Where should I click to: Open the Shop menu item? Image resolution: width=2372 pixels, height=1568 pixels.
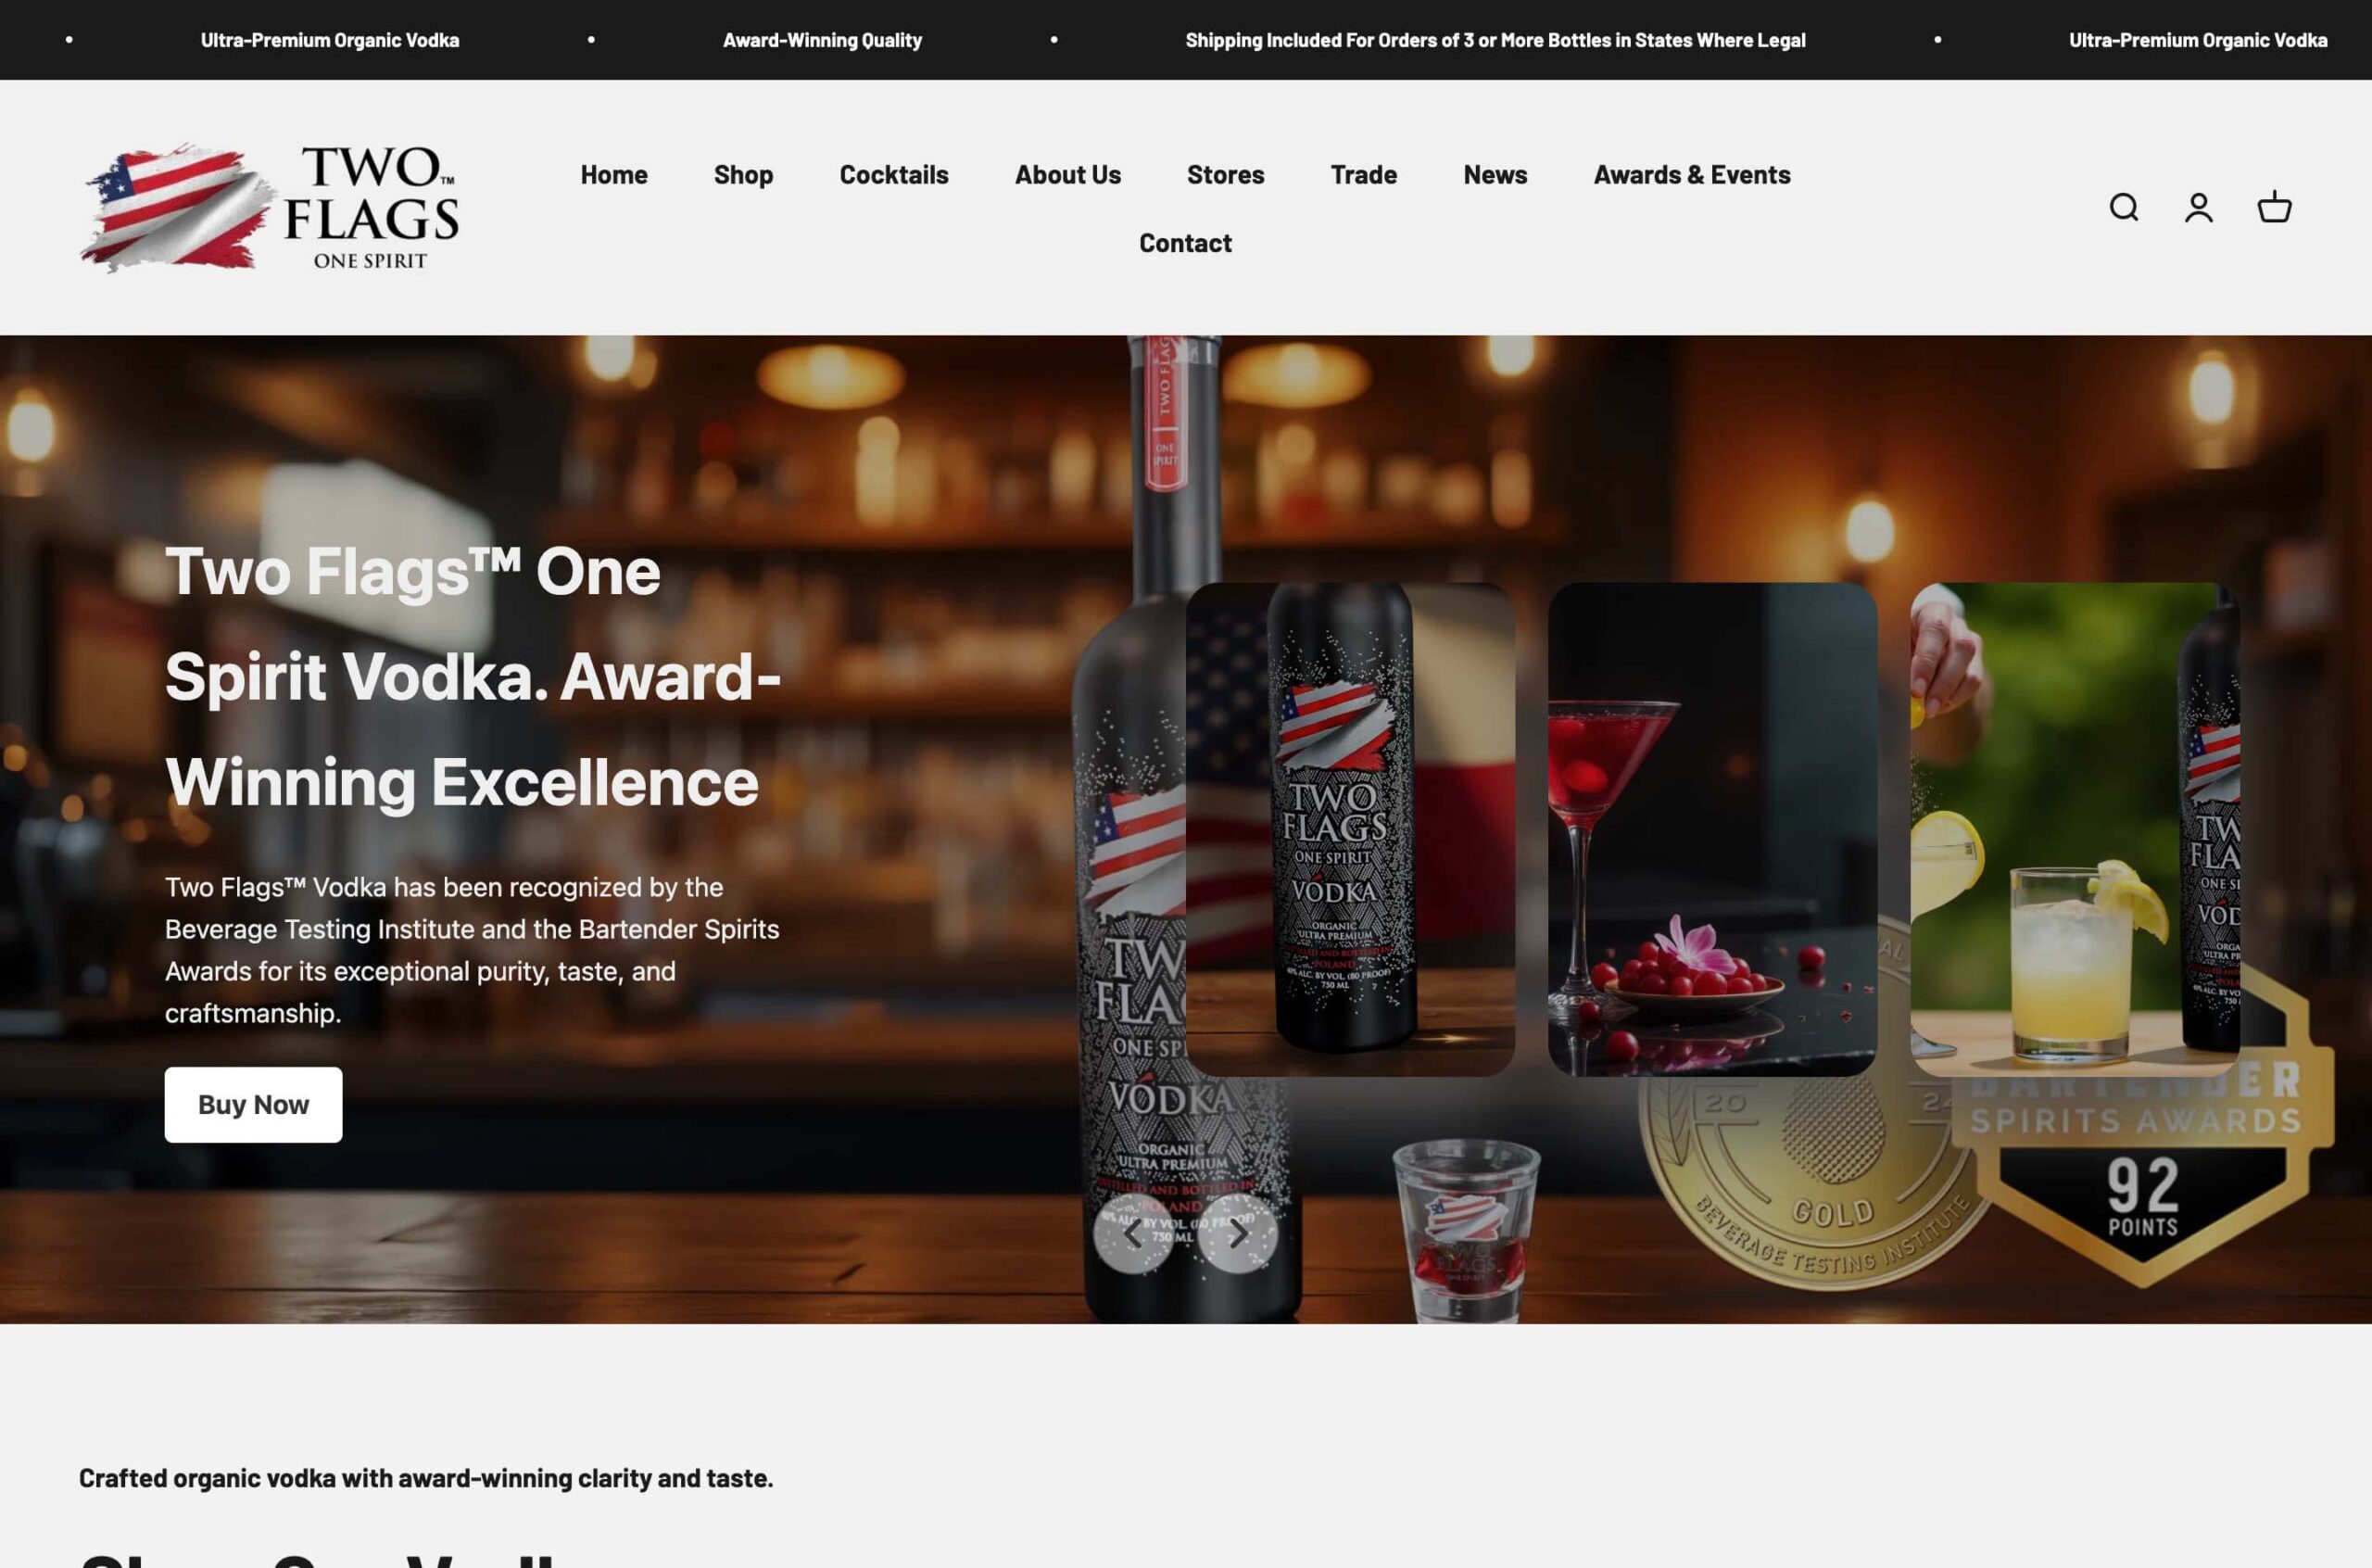[743, 174]
